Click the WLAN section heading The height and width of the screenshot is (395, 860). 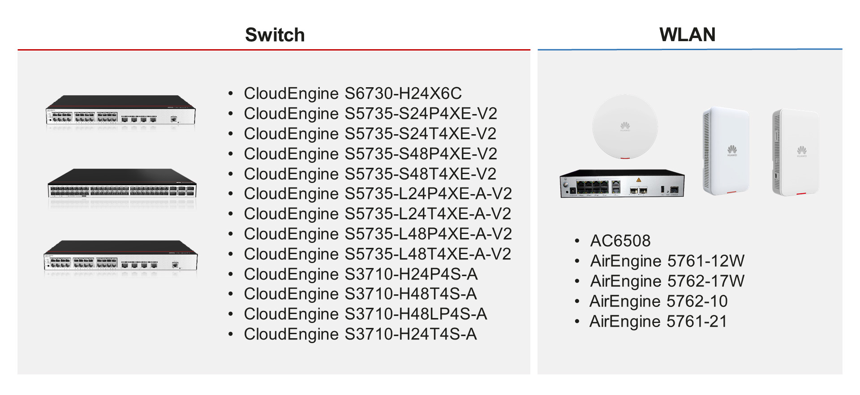[688, 34]
